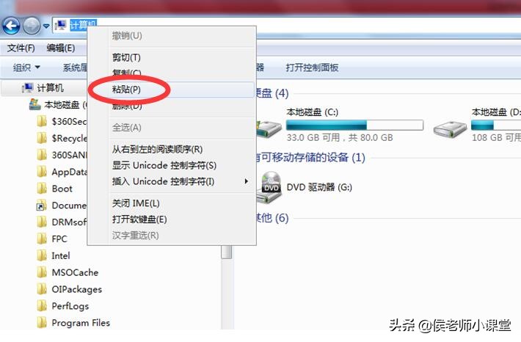This screenshot has width=521, height=342.
Task: Open the 组织 dropdown in toolbar
Action: 26,68
